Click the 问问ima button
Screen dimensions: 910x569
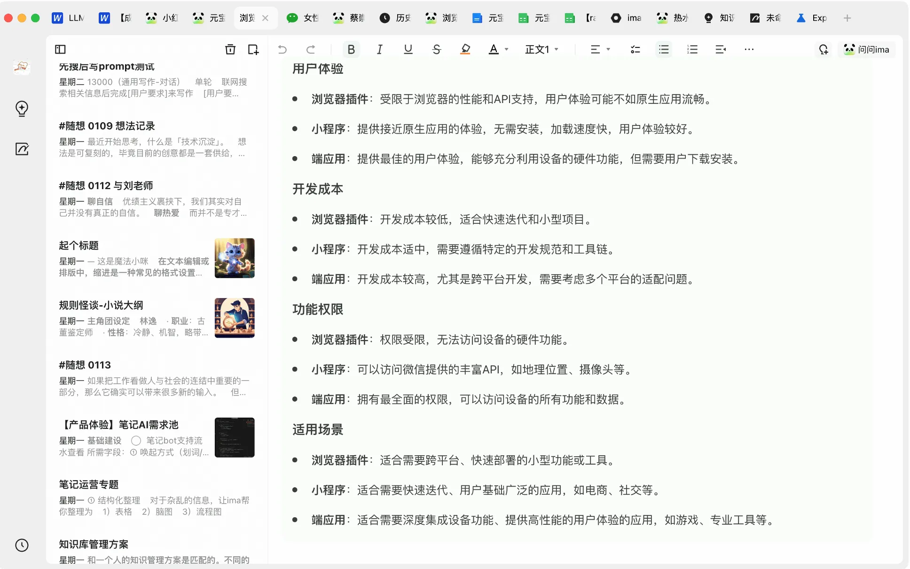pyautogui.click(x=866, y=49)
